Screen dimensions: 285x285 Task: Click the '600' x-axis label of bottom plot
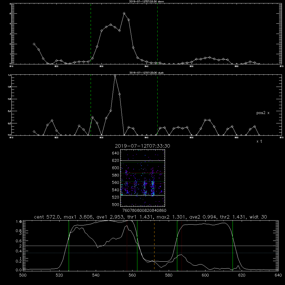(x=205, y=275)
